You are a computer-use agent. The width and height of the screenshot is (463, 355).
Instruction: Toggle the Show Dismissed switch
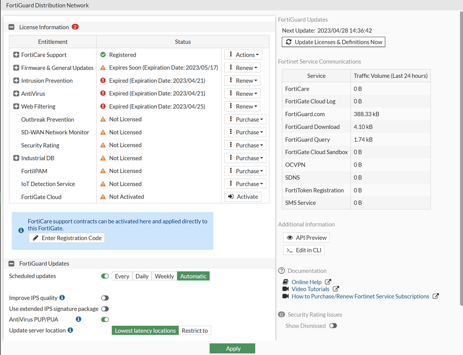[333, 326]
